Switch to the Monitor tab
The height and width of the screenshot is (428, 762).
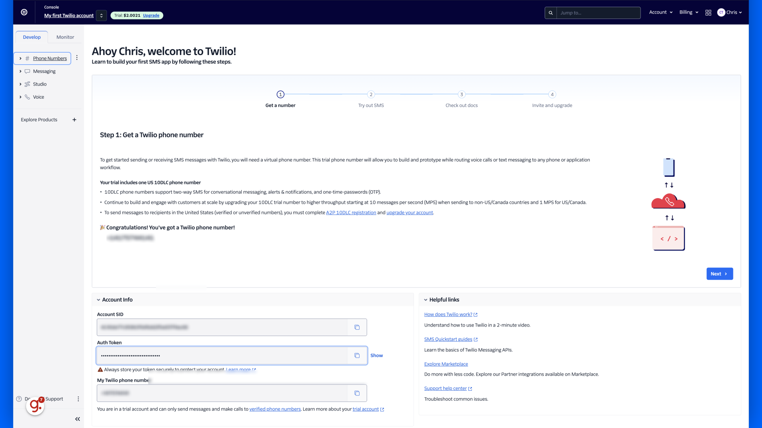point(65,37)
